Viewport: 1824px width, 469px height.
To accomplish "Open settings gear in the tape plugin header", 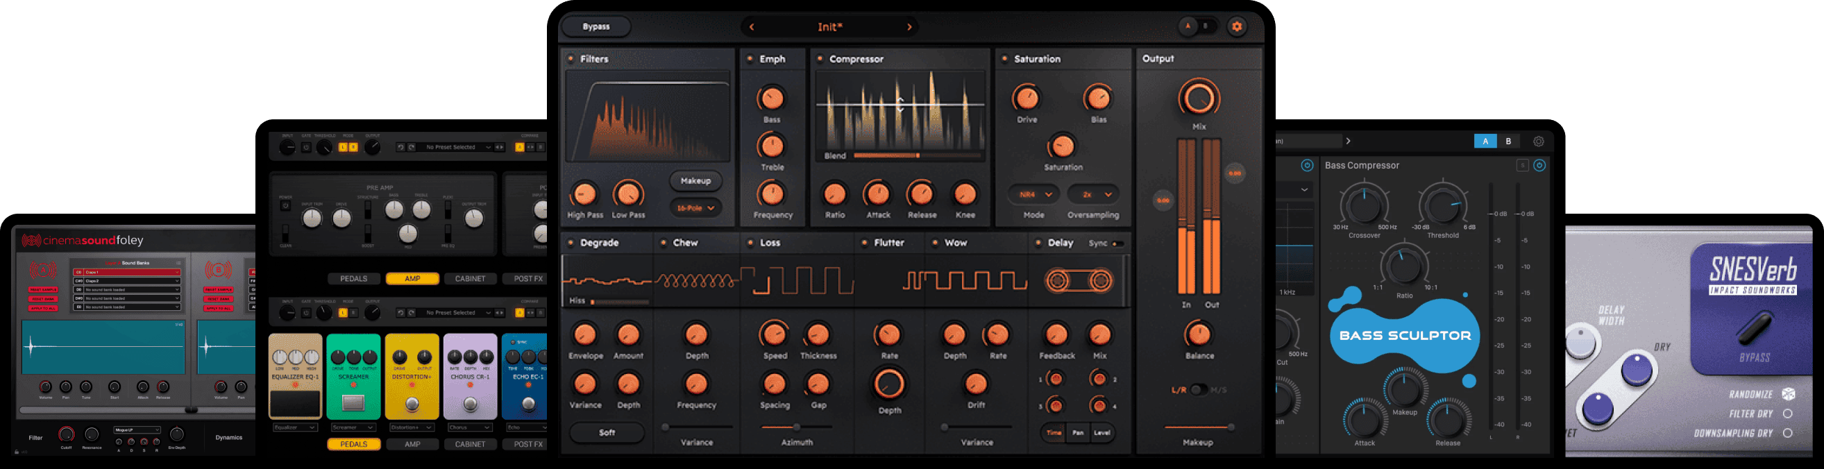I will click(x=1236, y=27).
